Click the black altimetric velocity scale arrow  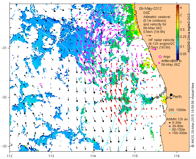(149, 36)
